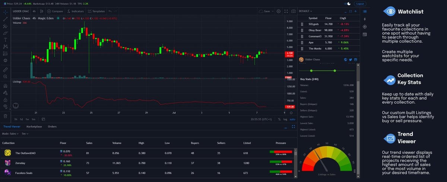447x182 pixels.
Task: Open the pattern drawing tools
Action: tap(5, 47)
